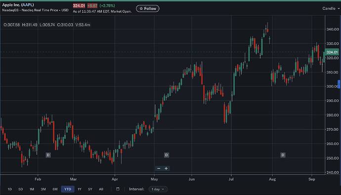Click the (+2.75%) percent change
Screen dimensions: 341x195
[107, 5]
